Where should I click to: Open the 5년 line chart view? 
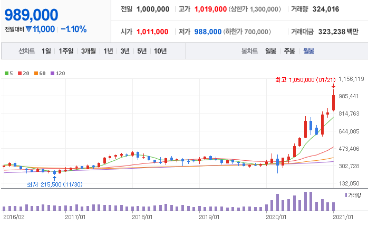tap(142, 51)
